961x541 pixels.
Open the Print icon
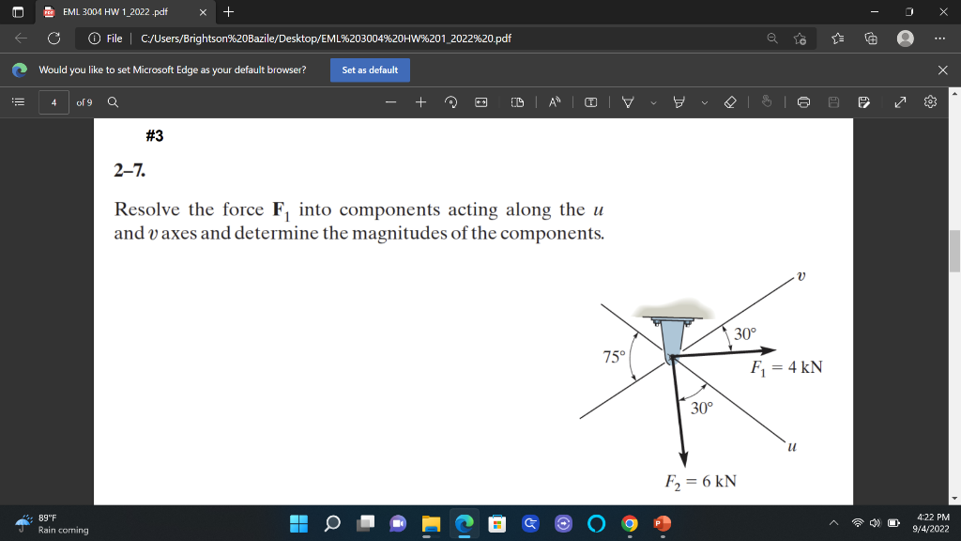point(804,101)
